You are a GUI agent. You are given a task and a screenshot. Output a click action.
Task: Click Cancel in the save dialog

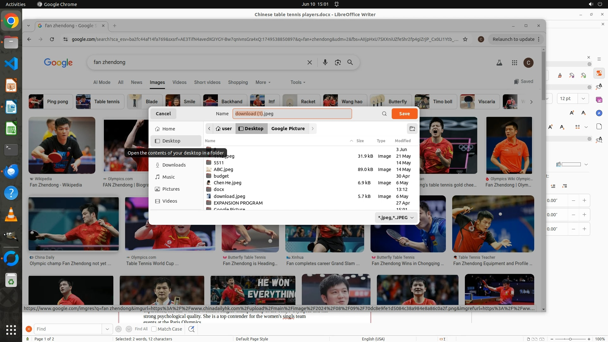point(163,114)
